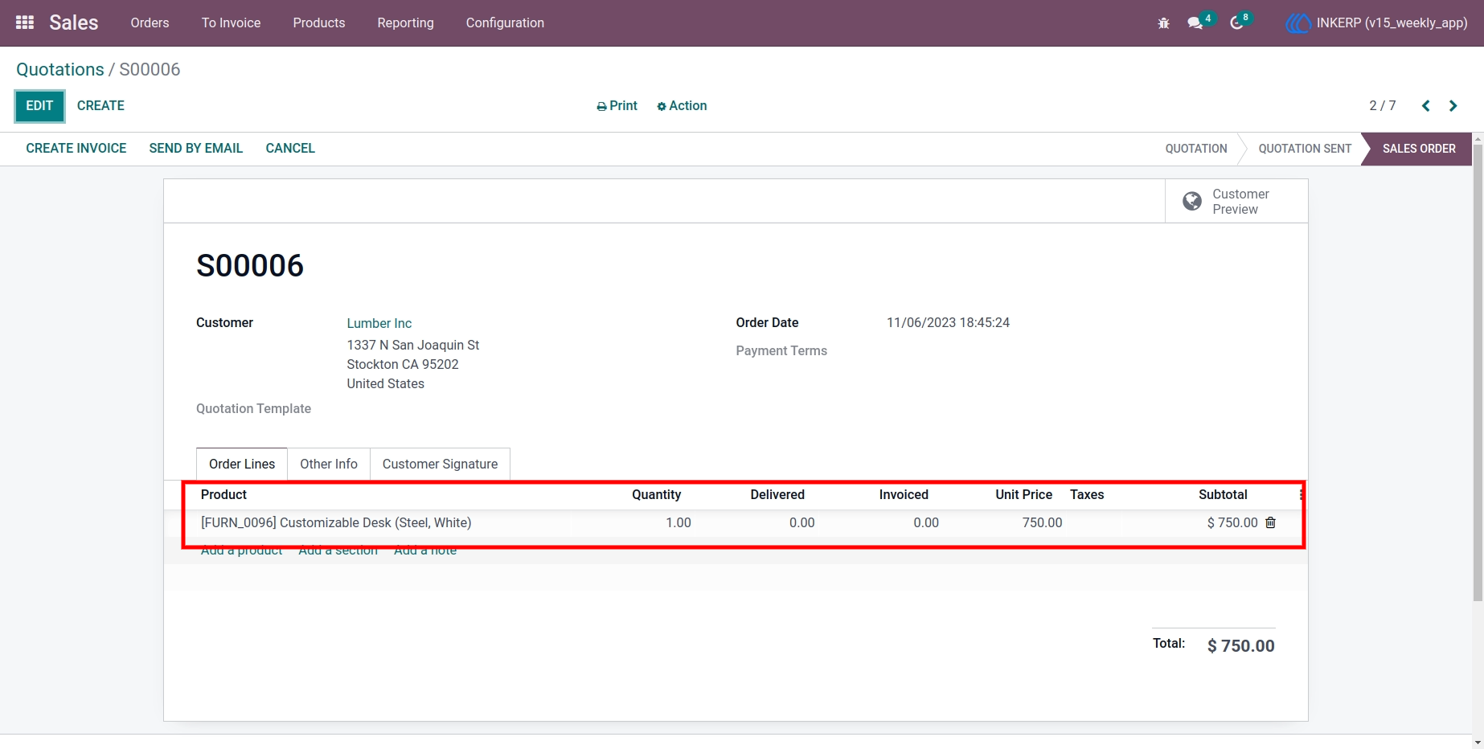Click the 750.00 unit price cell
This screenshot has width=1484, height=749.
tap(1042, 522)
